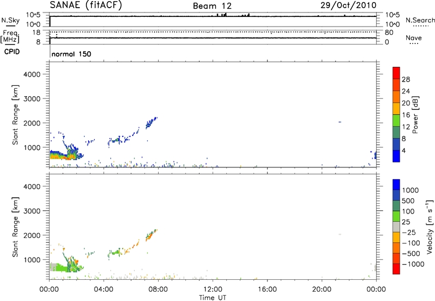Image resolution: width=435 pixels, height=301 pixels.
Task: Click the Power colorbar segment between 8 and 12
Action: [x=396, y=132]
